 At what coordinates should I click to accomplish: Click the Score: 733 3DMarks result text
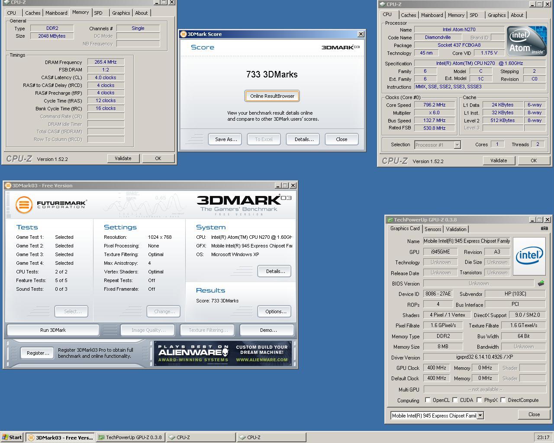217,301
